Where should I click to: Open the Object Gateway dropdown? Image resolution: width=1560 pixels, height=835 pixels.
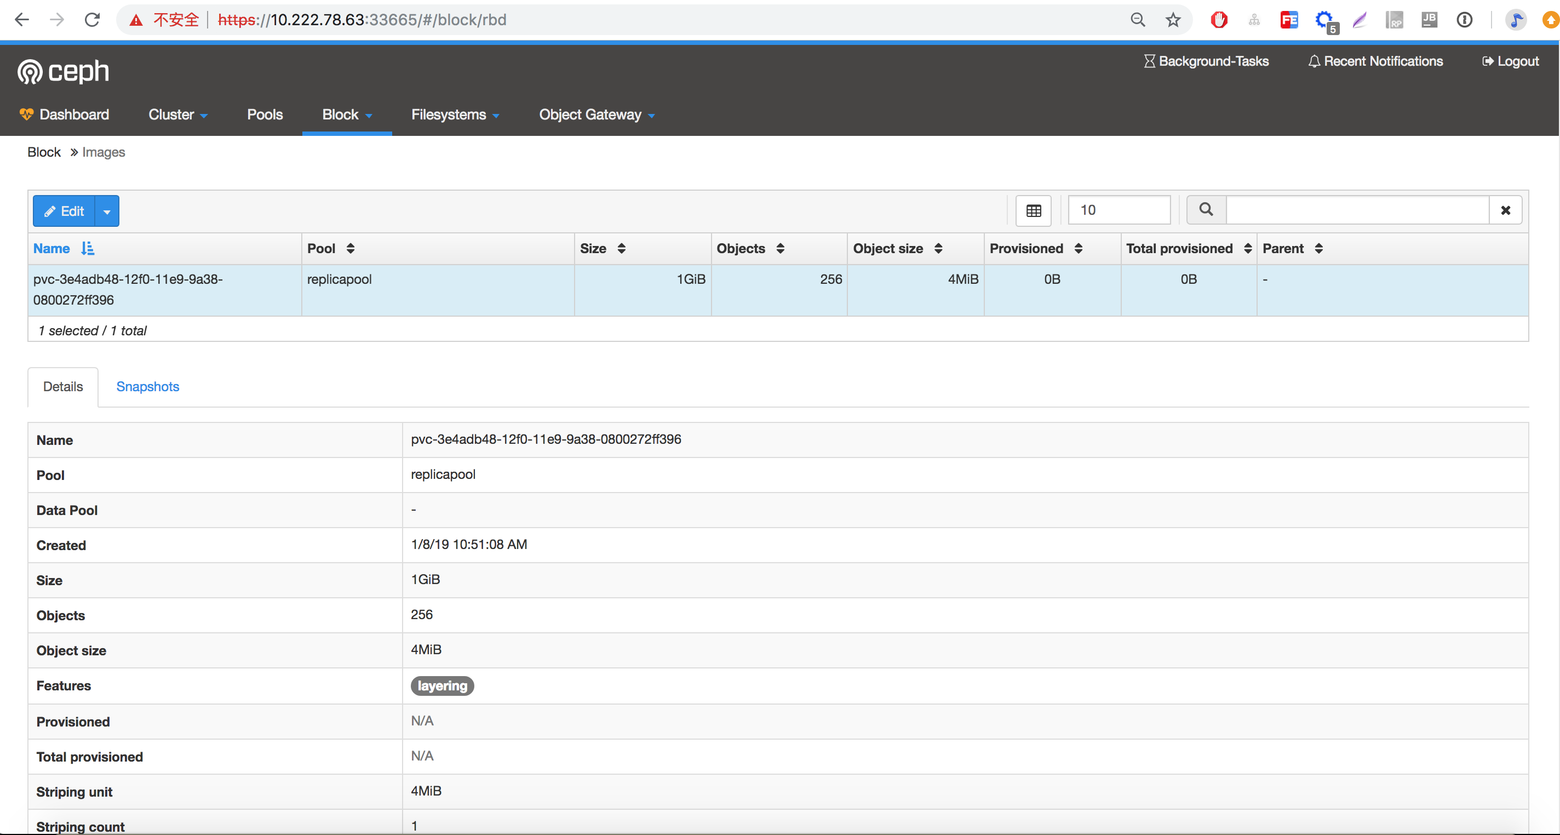(x=597, y=115)
